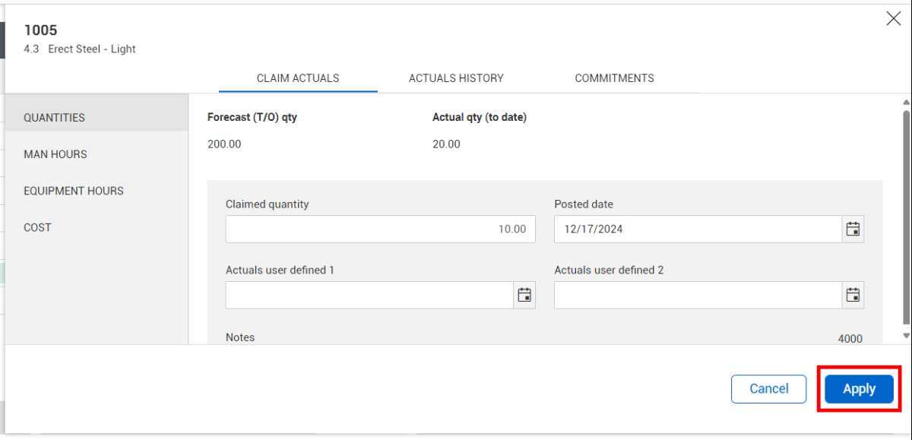
Task: Close the 1005 claim dialog
Action: tap(894, 20)
